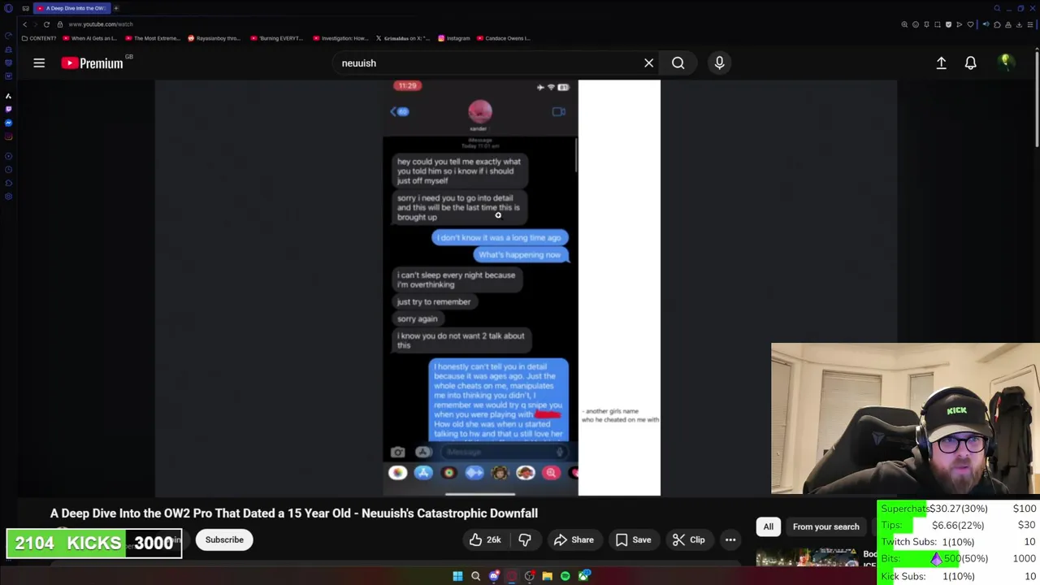The width and height of the screenshot is (1040, 585).
Task: Click the YouTube search magnifier button
Action: click(x=678, y=63)
